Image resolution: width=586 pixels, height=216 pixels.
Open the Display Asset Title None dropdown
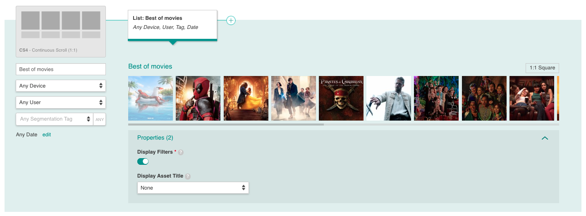tap(193, 188)
